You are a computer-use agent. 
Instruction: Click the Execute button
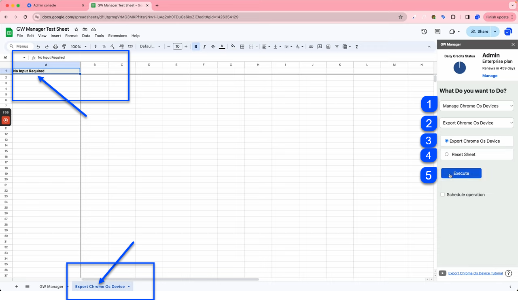tap(461, 173)
